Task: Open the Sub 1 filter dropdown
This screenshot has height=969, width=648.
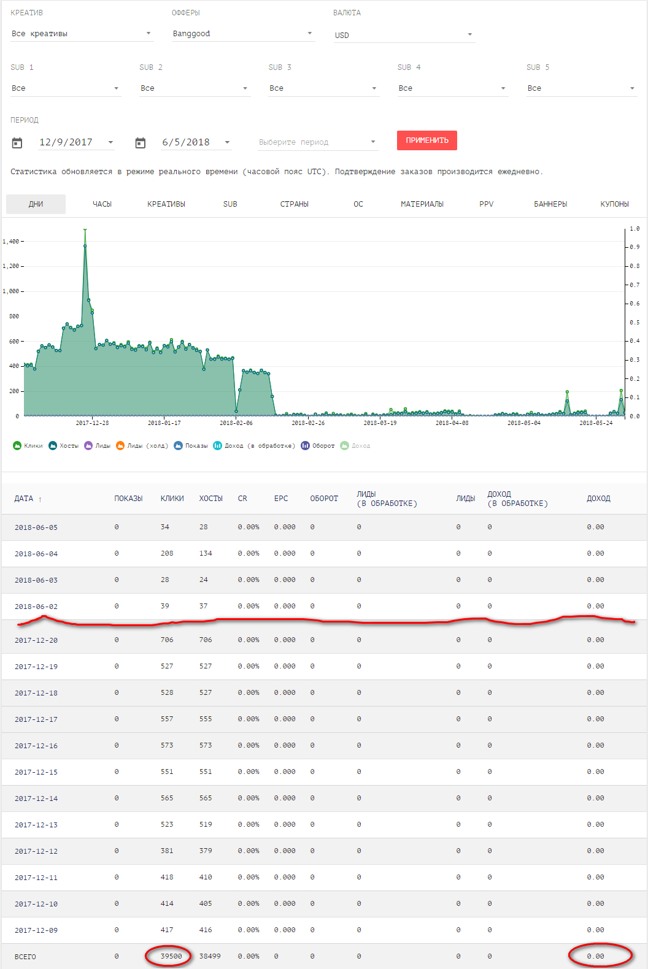Action: 65,88
